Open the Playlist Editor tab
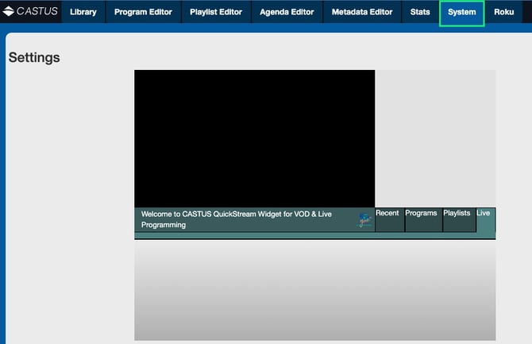The height and width of the screenshot is (344, 532). (216, 12)
